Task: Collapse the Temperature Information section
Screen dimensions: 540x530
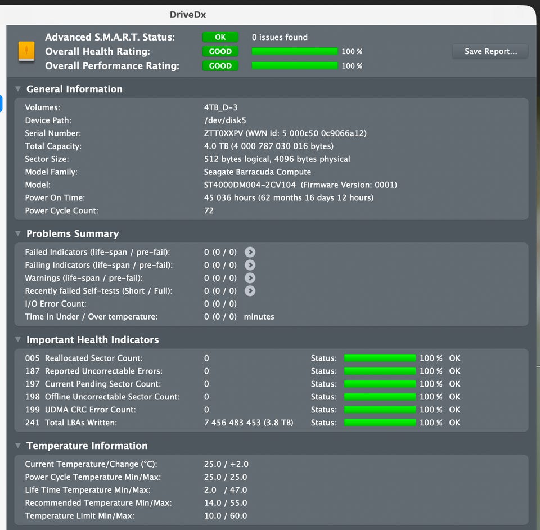Action: pyautogui.click(x=18, y=446)
